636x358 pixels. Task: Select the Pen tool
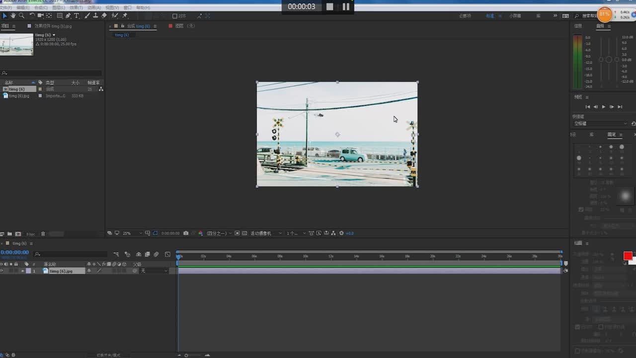click(68, 16)
